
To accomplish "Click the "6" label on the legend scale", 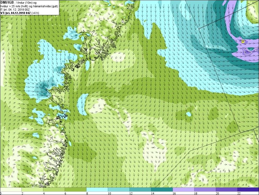I will point(66,193).
